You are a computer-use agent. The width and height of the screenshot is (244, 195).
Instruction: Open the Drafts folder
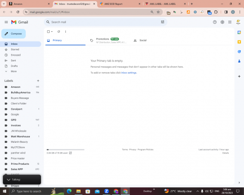coord(20,66)
